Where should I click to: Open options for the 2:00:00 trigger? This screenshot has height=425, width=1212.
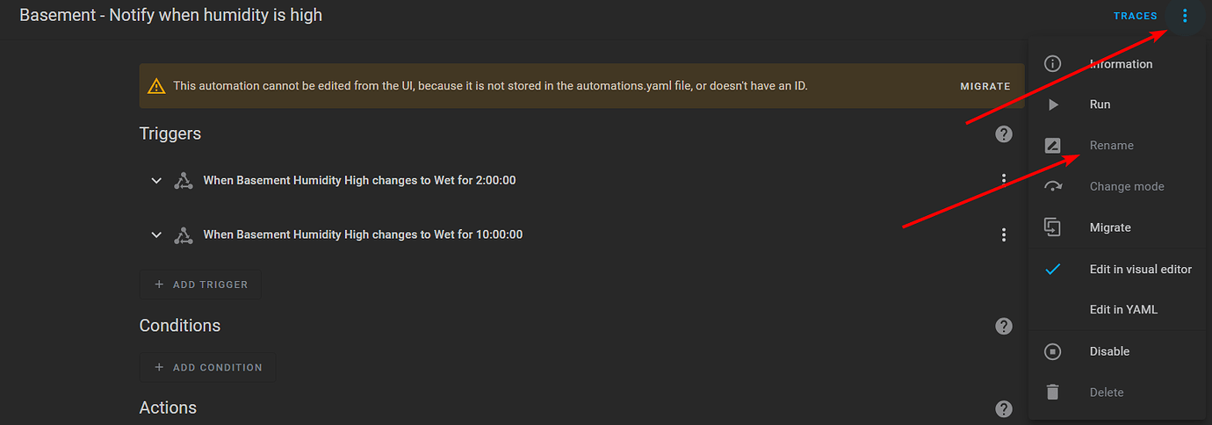tap(1004, 180)
